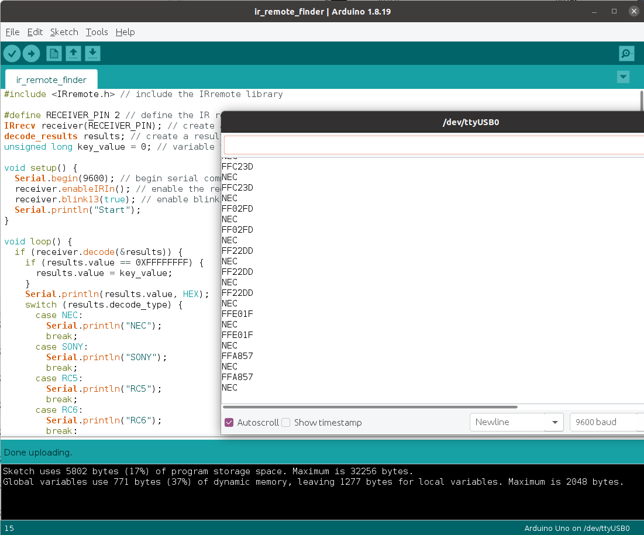Click Arduino Uno on /dev/ttyUSB0 status text

(x=577, y=529)
